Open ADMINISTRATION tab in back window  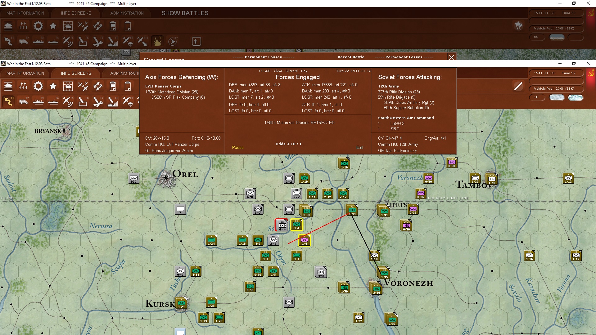[x=127, y=13]
